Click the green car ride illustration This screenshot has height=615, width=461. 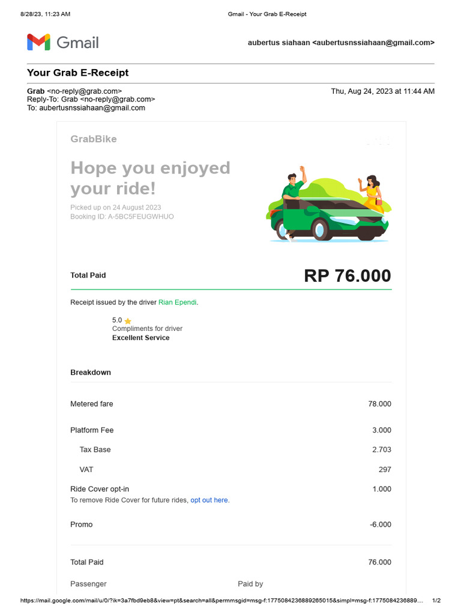[x=328, y=204]
